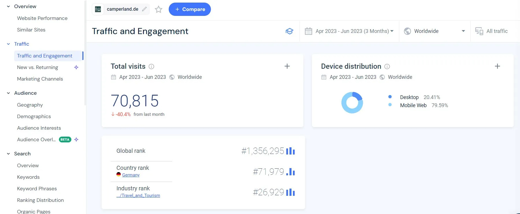
Task: Click the Device distribution donut chart
Action: (352, 103)
